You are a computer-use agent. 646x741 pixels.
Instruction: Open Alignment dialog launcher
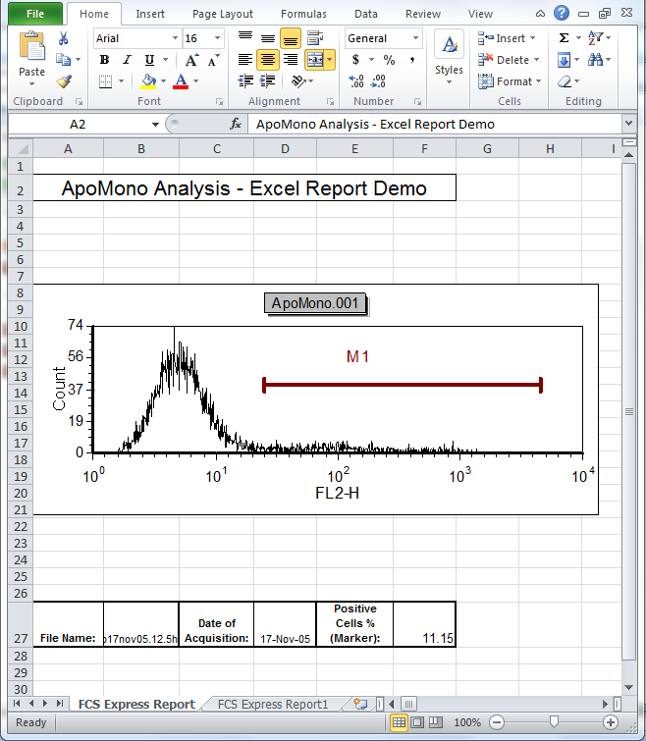(330, 102)
